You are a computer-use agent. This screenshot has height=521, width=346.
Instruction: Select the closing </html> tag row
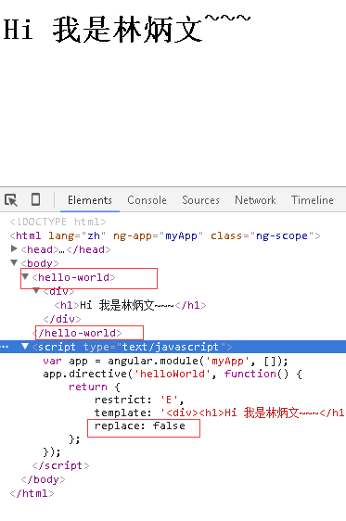(x=32, y=493)
